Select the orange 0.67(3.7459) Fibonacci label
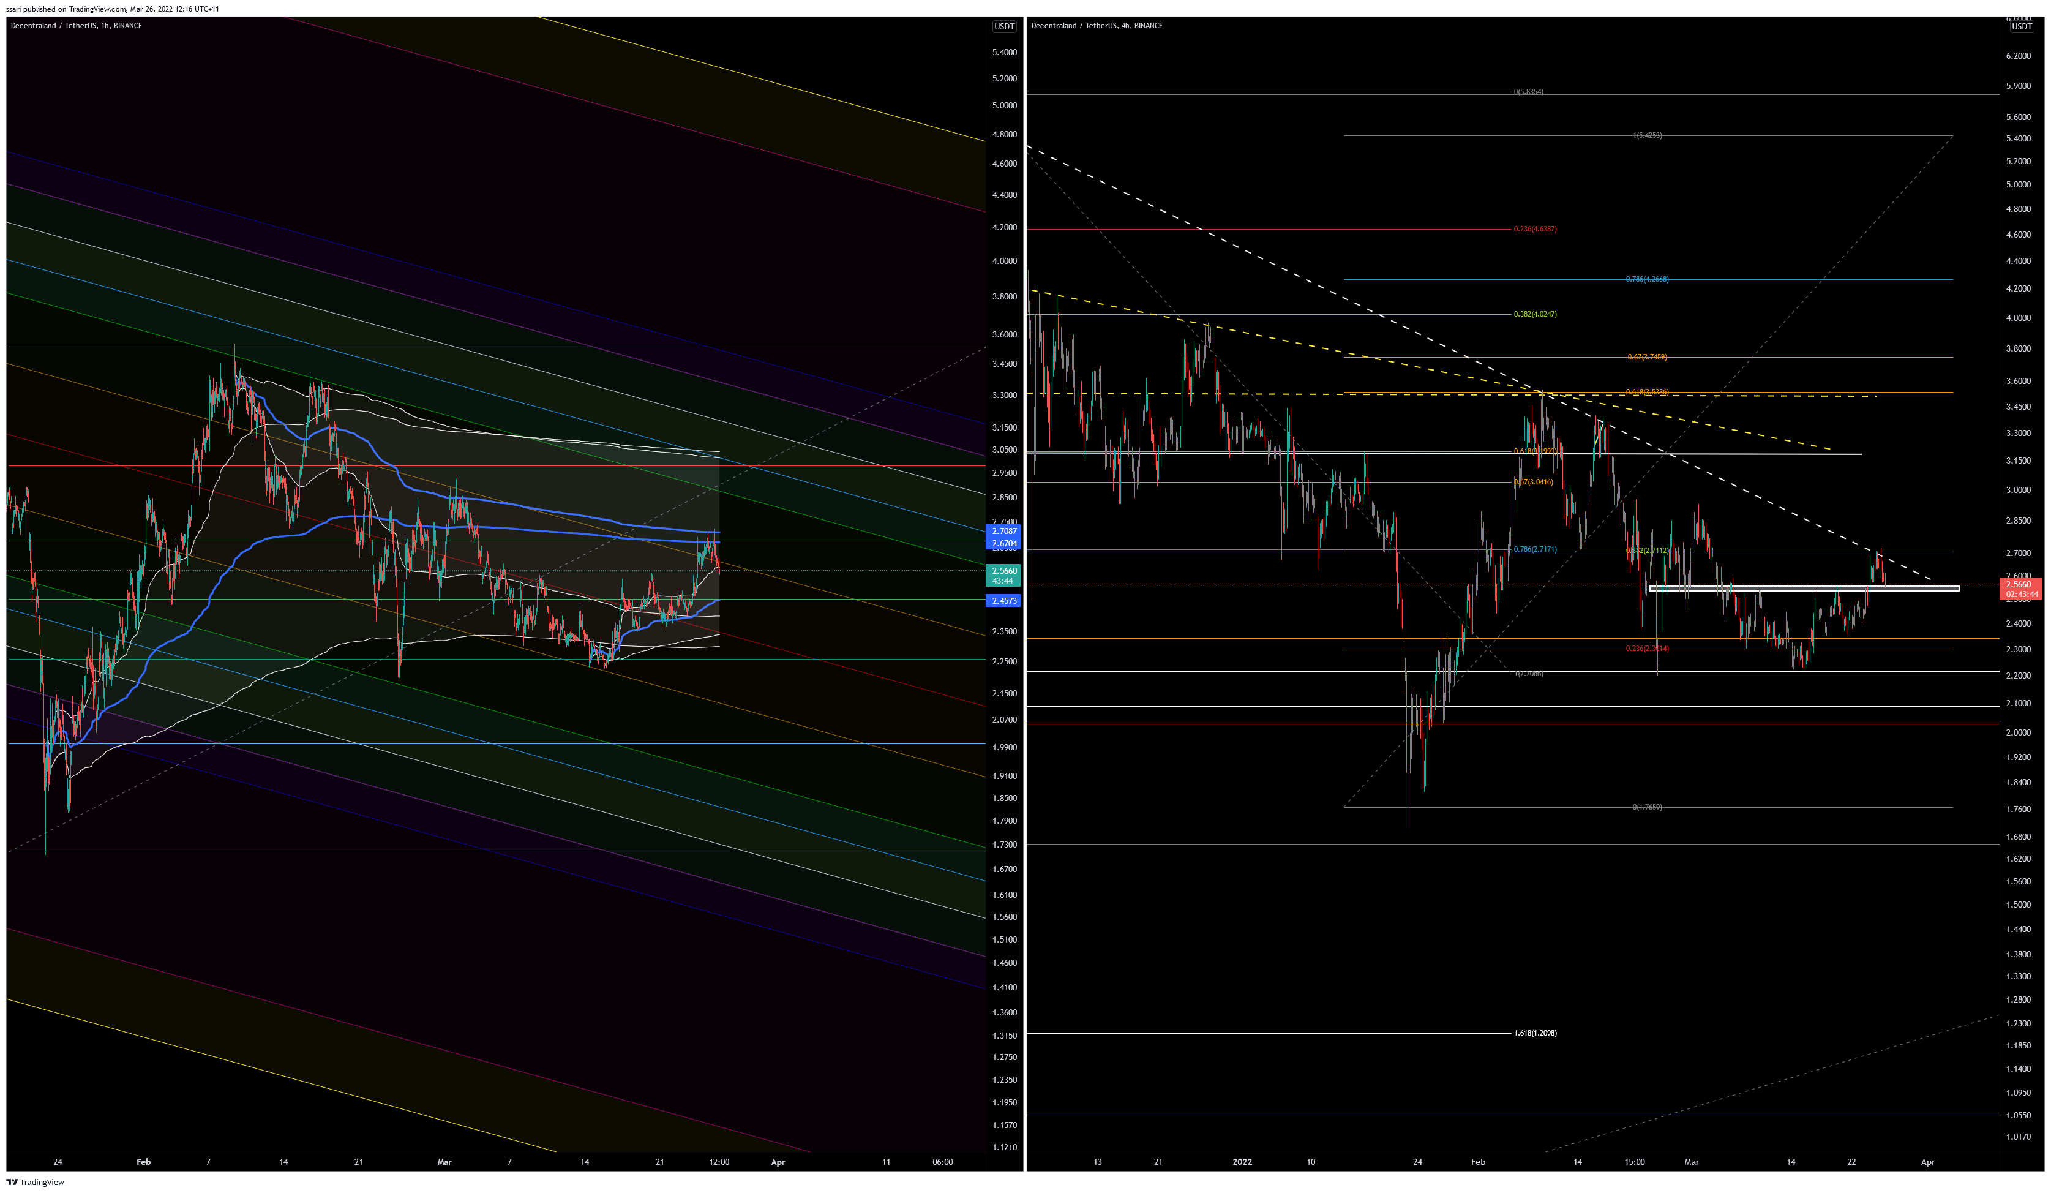The image size is (2051, 1193). tap(1646, 358)
